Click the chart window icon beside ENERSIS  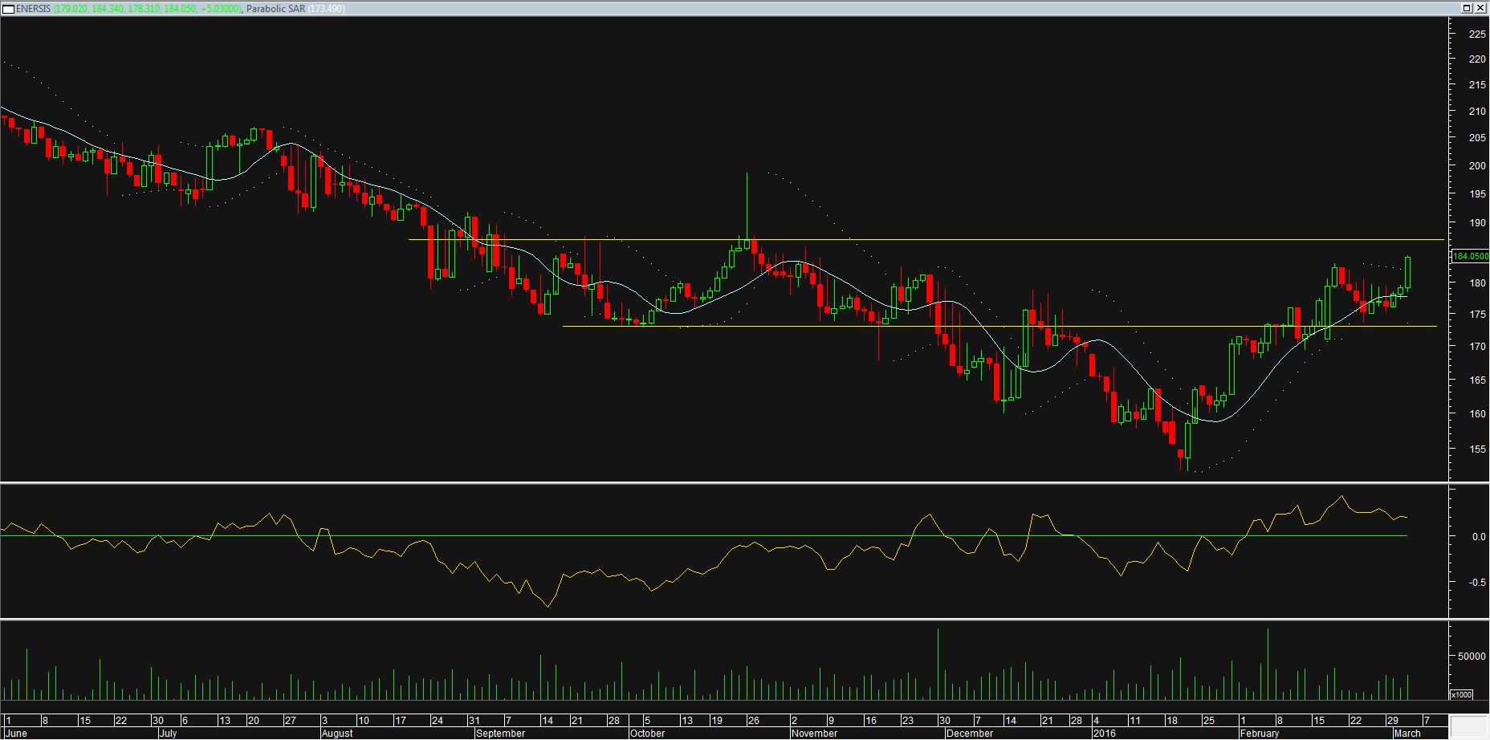tap(8, 8)
